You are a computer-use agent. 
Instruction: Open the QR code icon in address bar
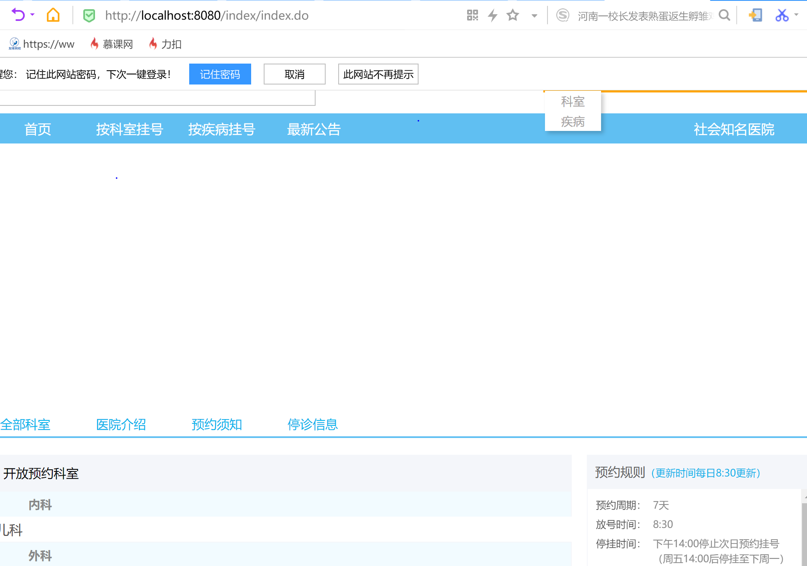[x=473, y=15]
